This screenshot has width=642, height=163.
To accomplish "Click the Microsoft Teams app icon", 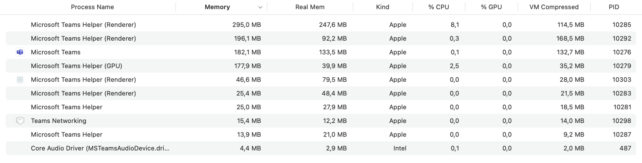I will tap(20, 52).
